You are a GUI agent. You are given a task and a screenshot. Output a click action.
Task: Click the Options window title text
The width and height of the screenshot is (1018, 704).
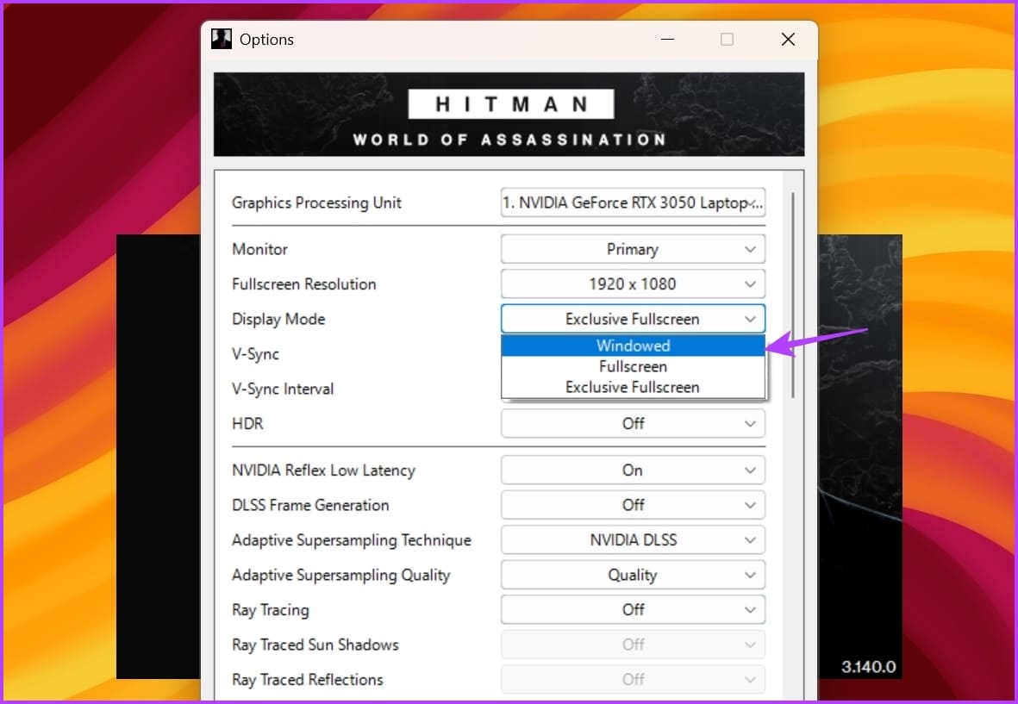pos(266,40)
